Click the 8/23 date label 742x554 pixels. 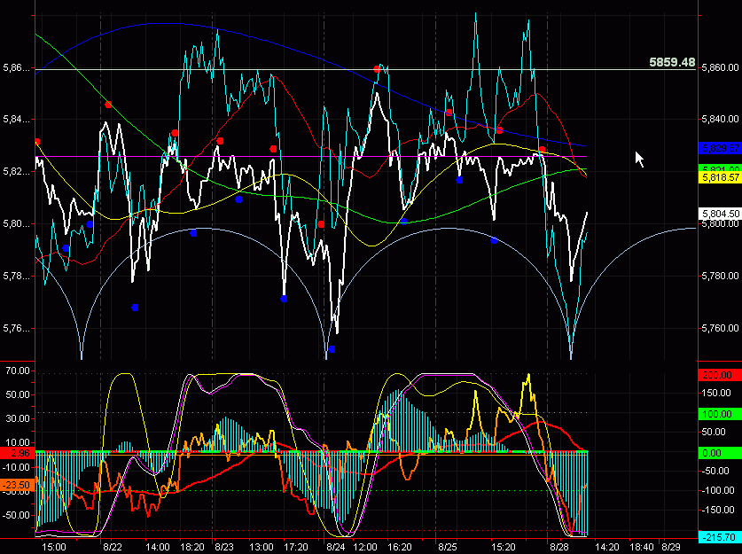pos(223,548)
